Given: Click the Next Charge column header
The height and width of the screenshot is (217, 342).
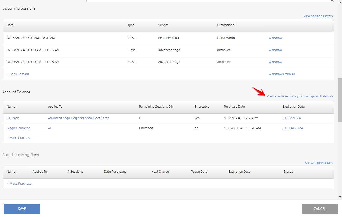Looking at the screenshot, I should click(160, 172).
